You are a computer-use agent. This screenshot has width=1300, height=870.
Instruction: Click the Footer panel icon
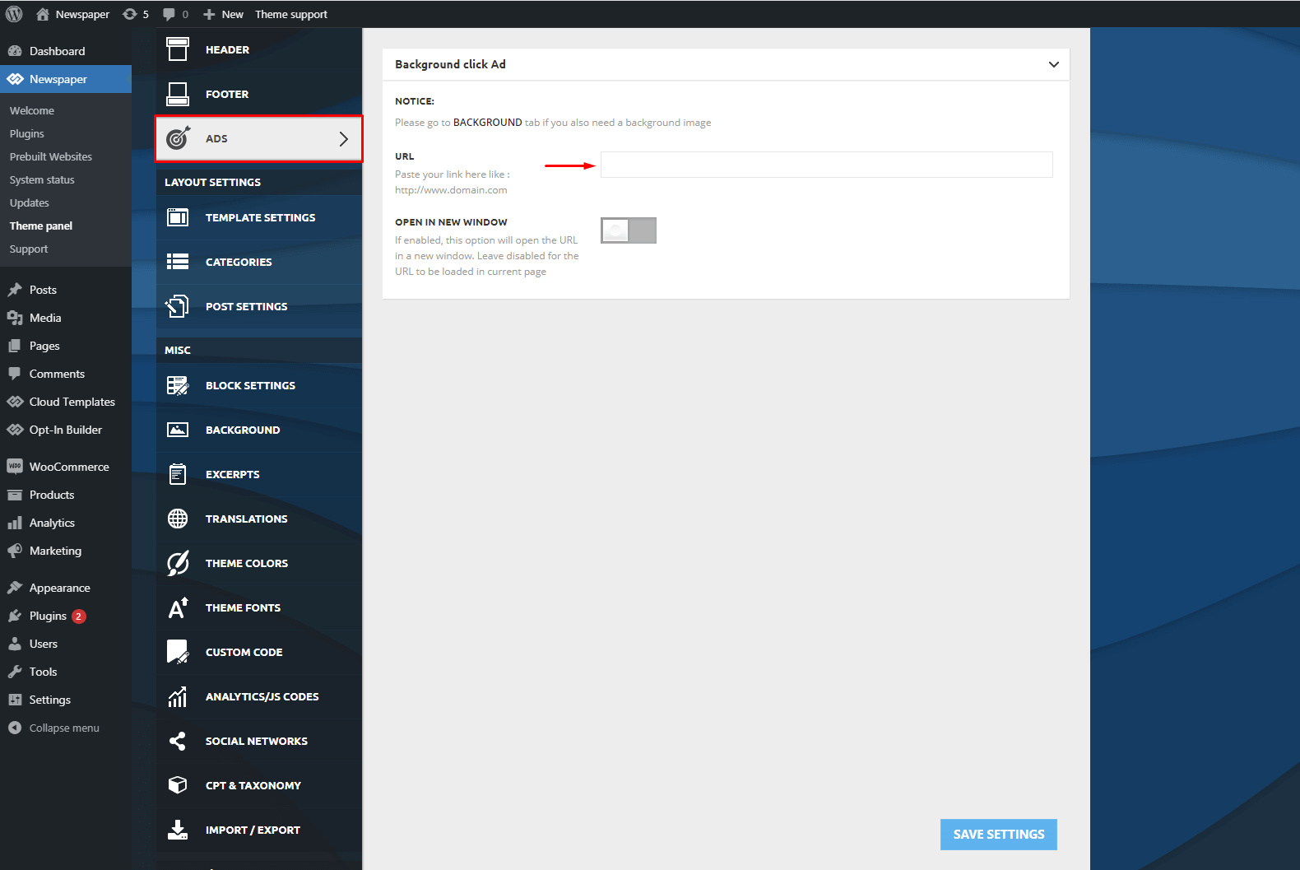pyautogui.click(x=178, y=94)
